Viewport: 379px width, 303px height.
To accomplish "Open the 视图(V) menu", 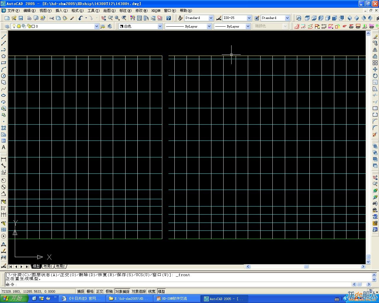I will point(45,11).
